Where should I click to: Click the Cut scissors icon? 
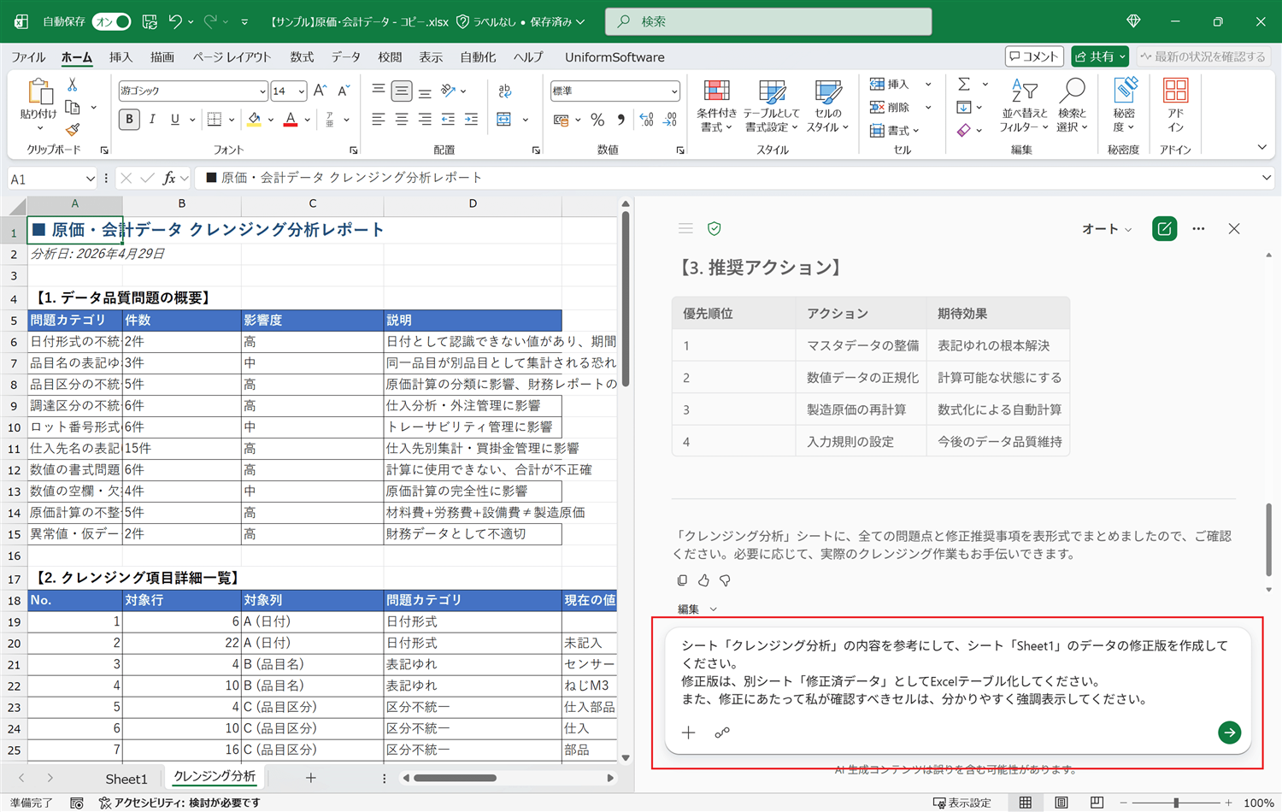point(73,85)
